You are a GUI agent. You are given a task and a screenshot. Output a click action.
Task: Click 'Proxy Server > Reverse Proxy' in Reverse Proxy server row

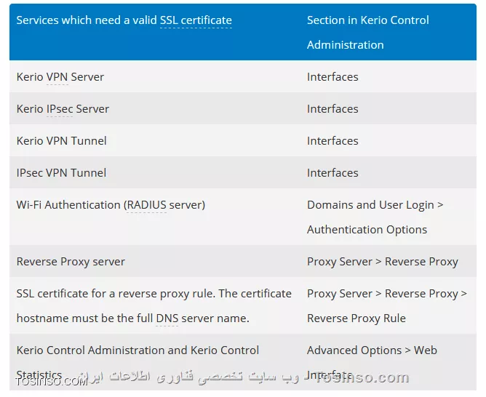(383, 262)
